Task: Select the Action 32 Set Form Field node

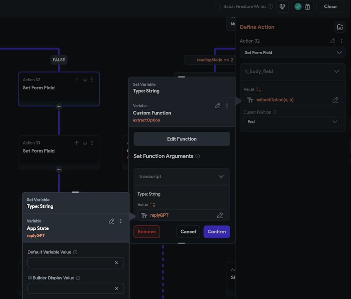Action: click(59, 89)
